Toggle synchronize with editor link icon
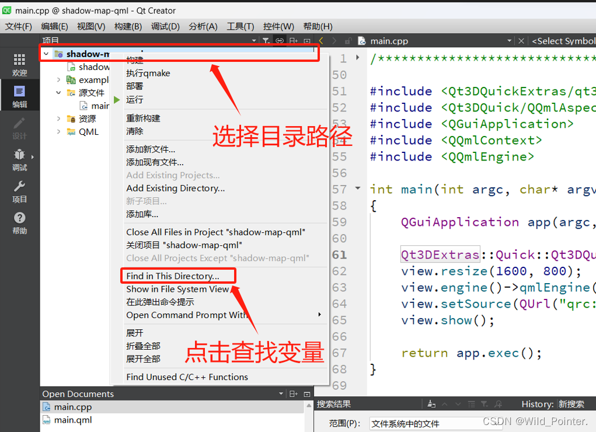 (280, 41)
